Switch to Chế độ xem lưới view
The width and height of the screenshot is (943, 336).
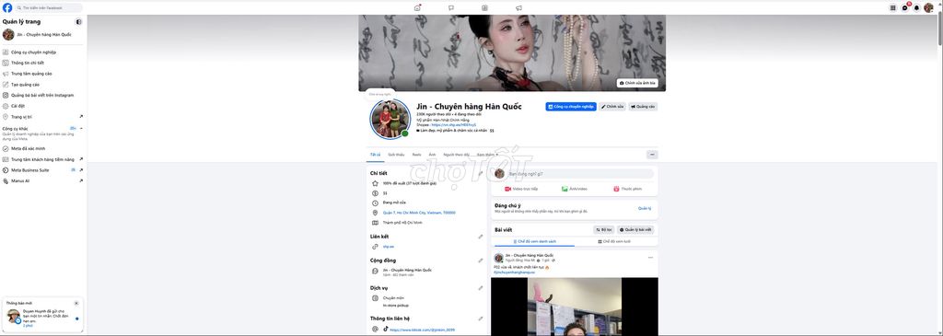(x=614, y=241)
